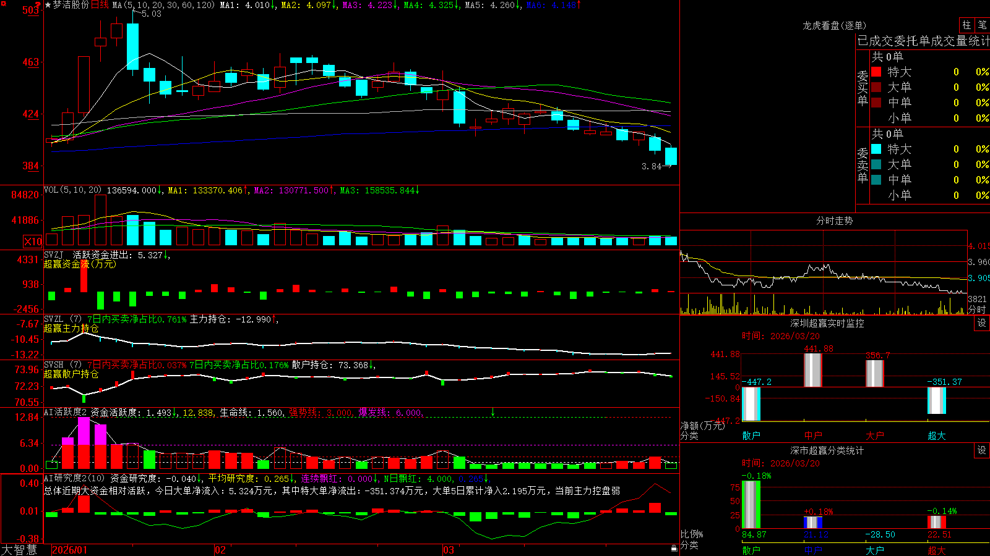Select 超大 in the 分类统计 panel

[937, 550]
